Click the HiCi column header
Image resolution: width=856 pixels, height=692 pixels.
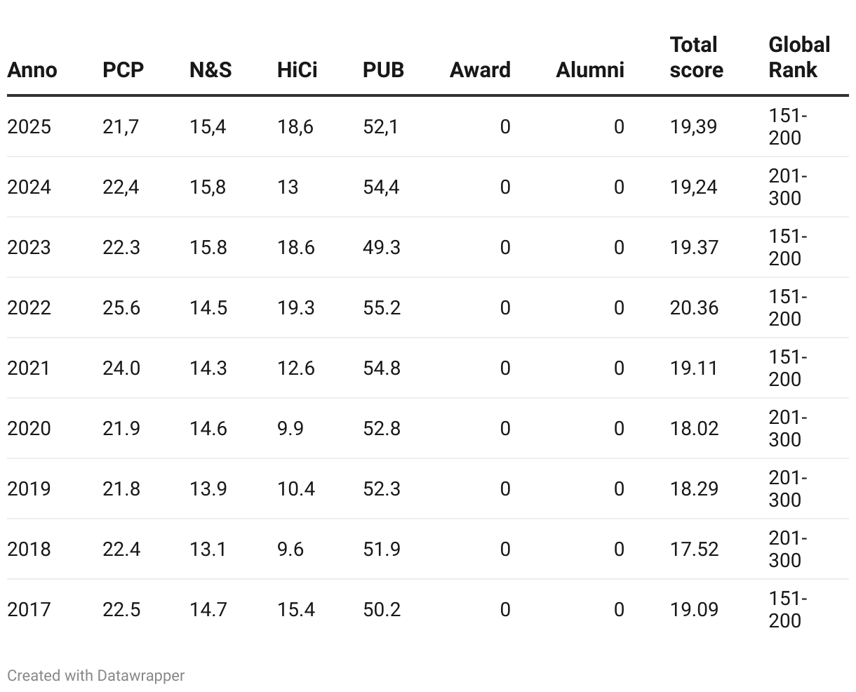(297, 69)
